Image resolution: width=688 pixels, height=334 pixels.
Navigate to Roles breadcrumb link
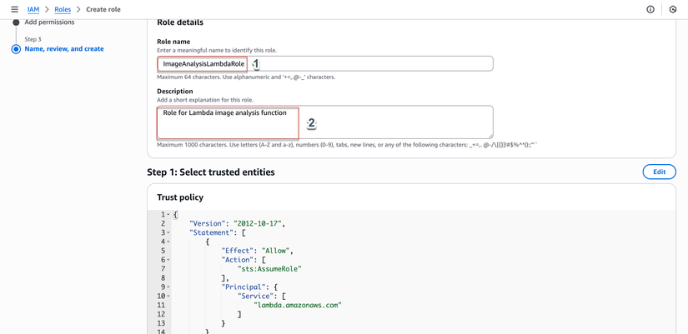point(63,9)
